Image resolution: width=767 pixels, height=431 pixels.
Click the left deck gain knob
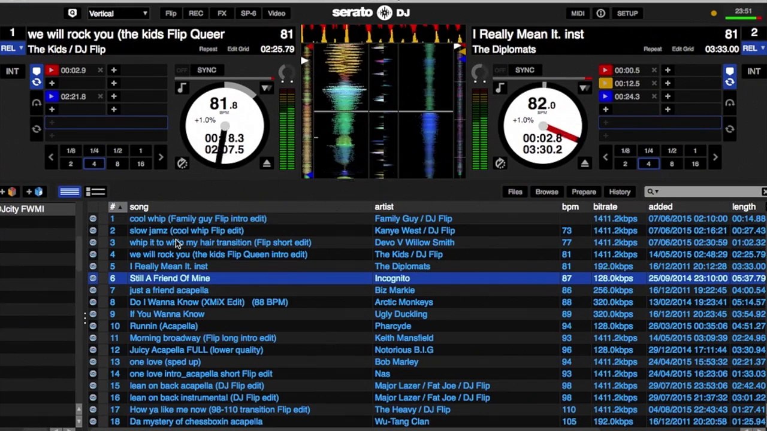(x=287, y=73)
